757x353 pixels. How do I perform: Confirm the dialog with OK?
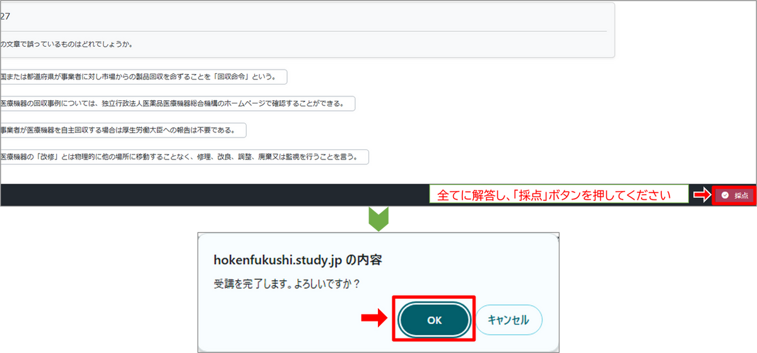coord(435,320)
